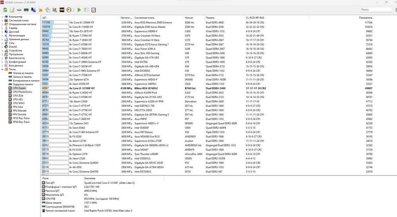Screen dimensions: 397x217
Task: Open the gauge sensor panel toolbar icon
Action: (x=69, y=10)
